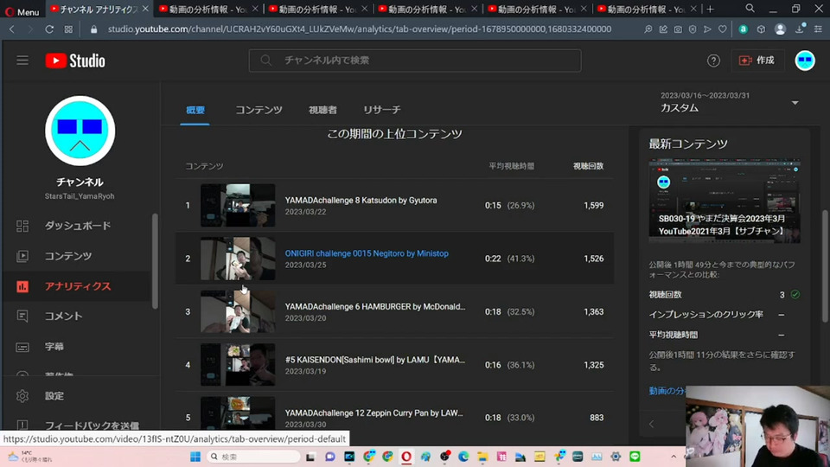Open YAMADAchallenge 8 Katsudon by Gyutora video
Viewport: 830px width, 467px height.
click(x=361, y=200)
